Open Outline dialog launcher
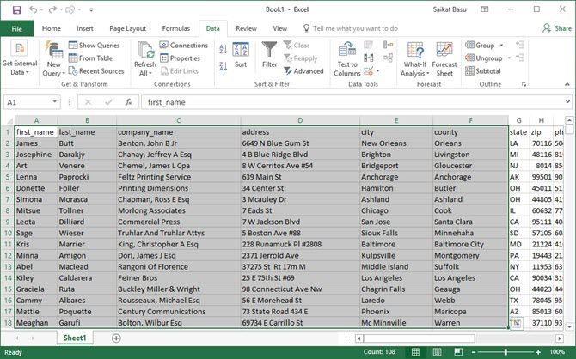This screenshot has width=576, height=359. point(524,84)
